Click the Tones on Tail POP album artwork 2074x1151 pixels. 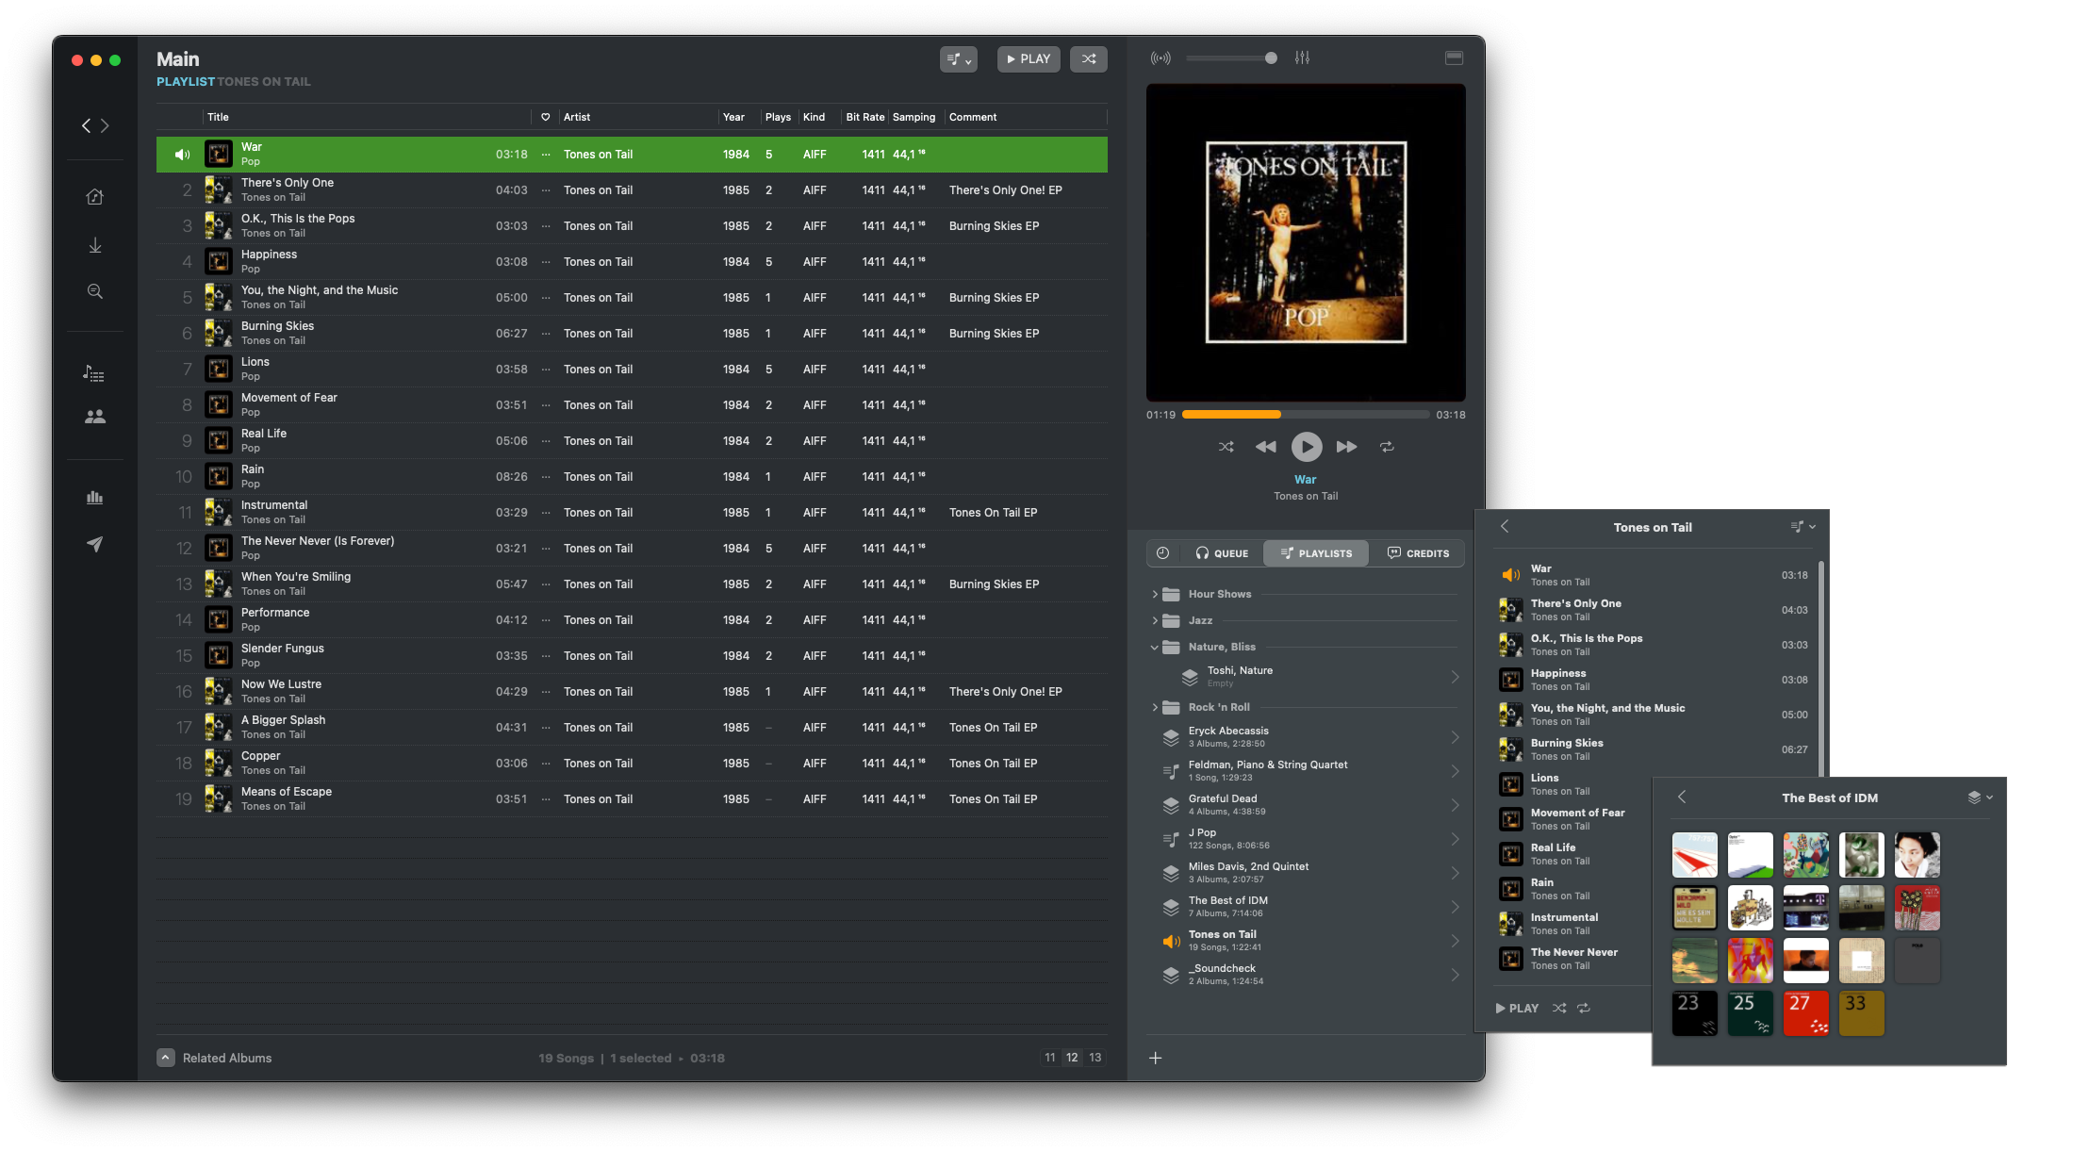[x=1306, y=242]
